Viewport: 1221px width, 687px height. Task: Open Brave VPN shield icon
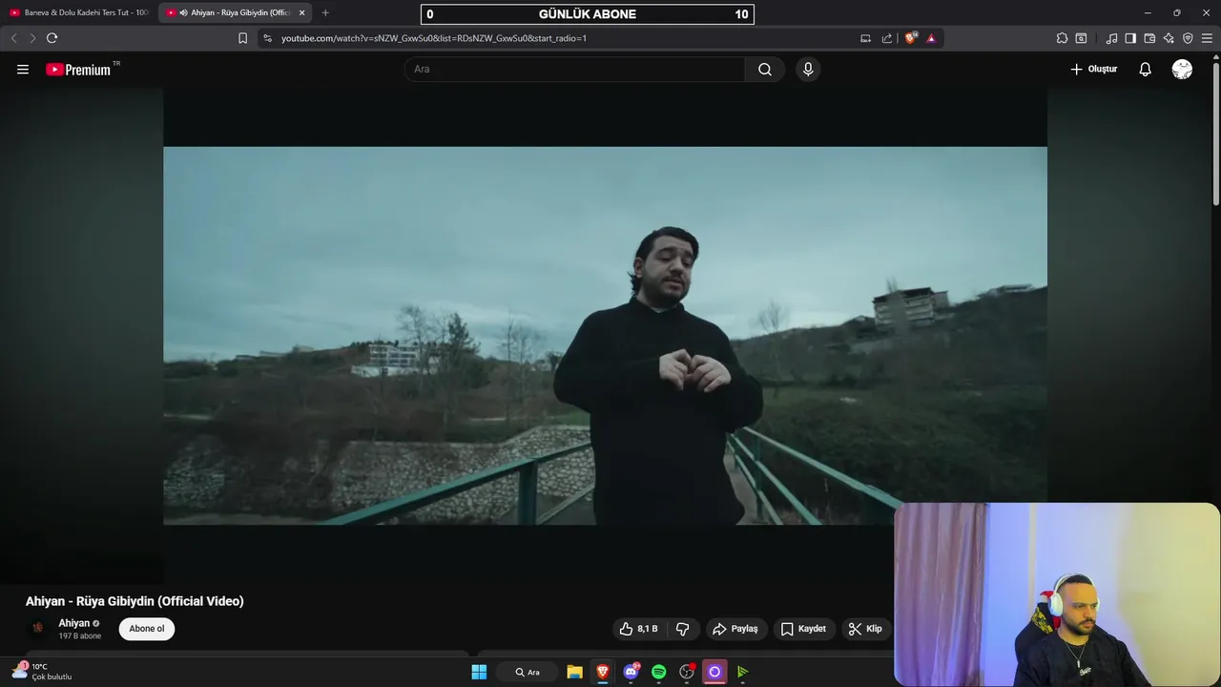click(x=1188, y=38)
